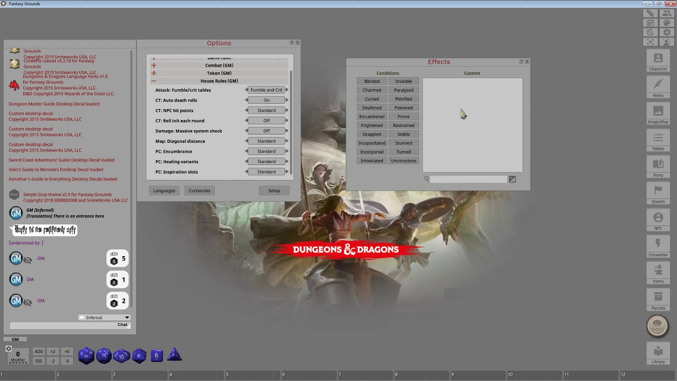677x381 pixels.
Task: Apply the Unconscious condition
Action: 404,161
